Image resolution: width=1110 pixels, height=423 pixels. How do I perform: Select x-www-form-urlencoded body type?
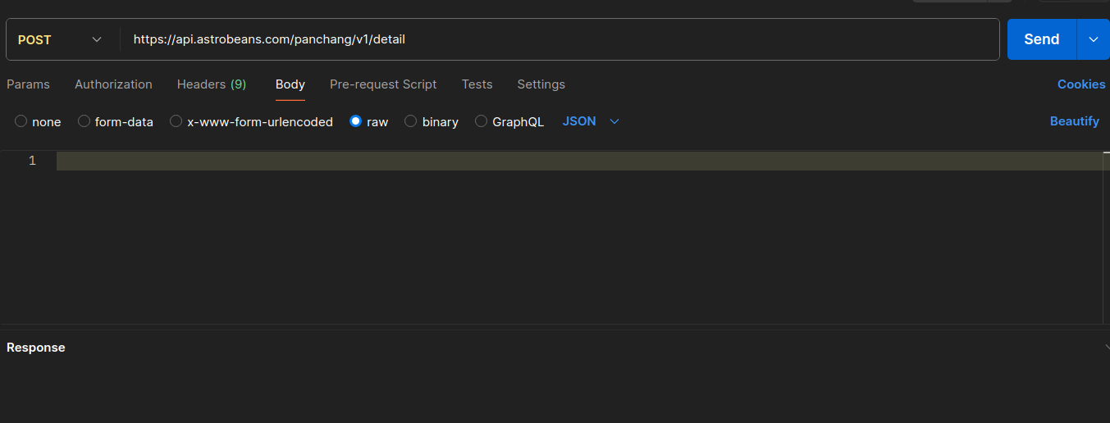tap(176, 121)
